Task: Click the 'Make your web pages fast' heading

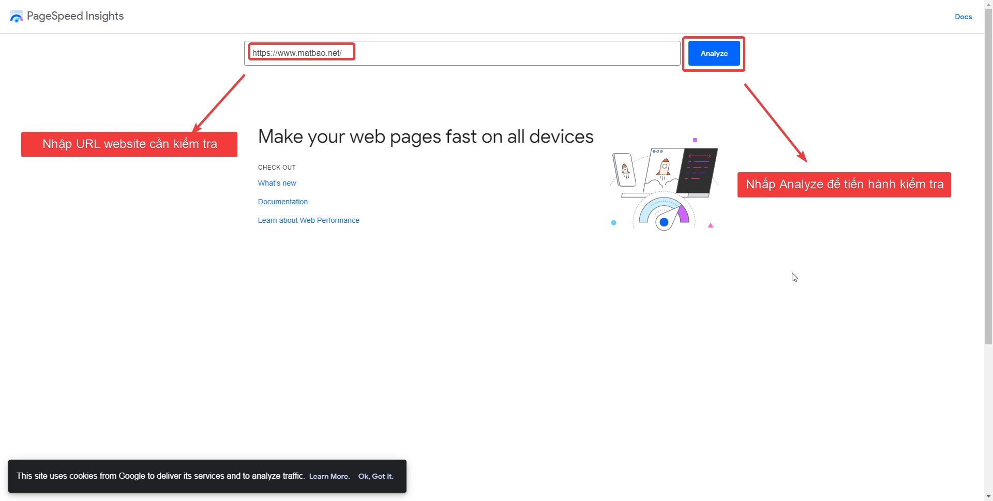Action: (x=426, y=136)
